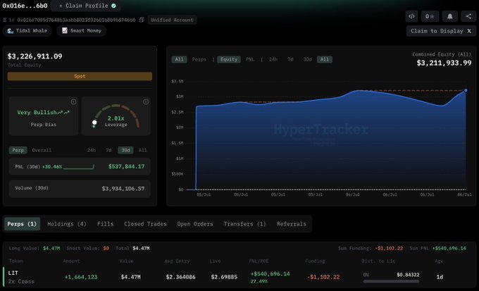Select 7d stats period

click(108, 150)
